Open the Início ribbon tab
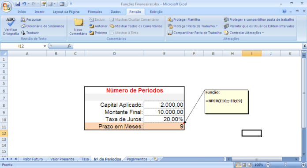Image resolution: width=307 pixels, height=168 pixels. tap(22, 12)
